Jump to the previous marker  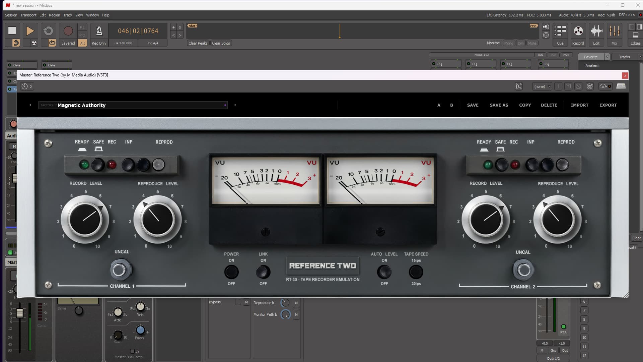point(173,35)
